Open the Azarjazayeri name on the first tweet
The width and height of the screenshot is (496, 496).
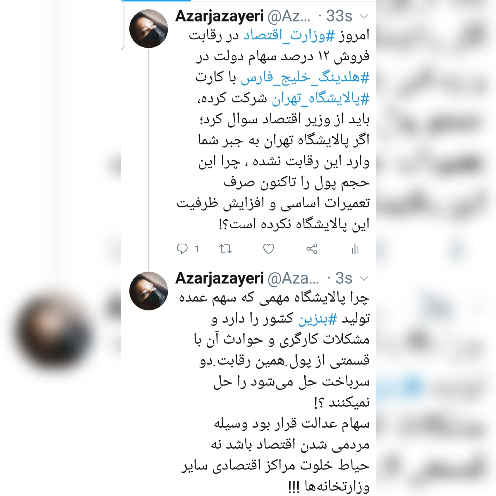[220, 17]
